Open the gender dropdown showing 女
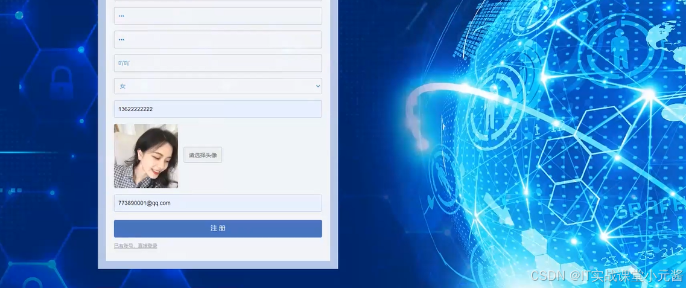The height and width of the screenshot is (288, 686). pos(218,86)
